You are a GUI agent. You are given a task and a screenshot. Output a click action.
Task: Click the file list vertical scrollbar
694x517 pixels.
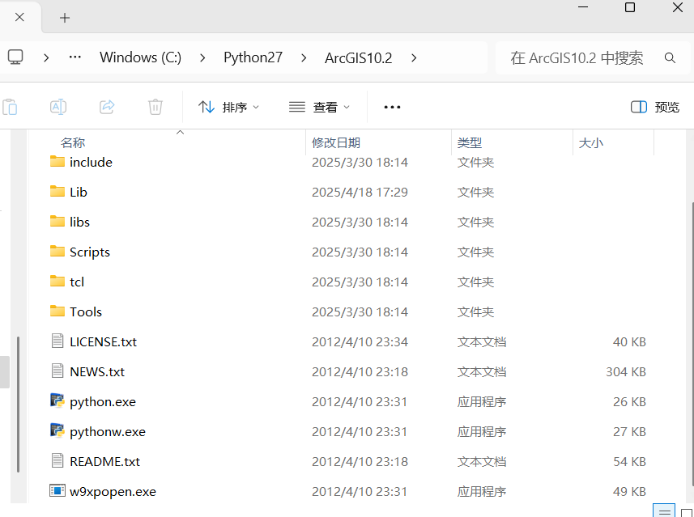point(692,345)
